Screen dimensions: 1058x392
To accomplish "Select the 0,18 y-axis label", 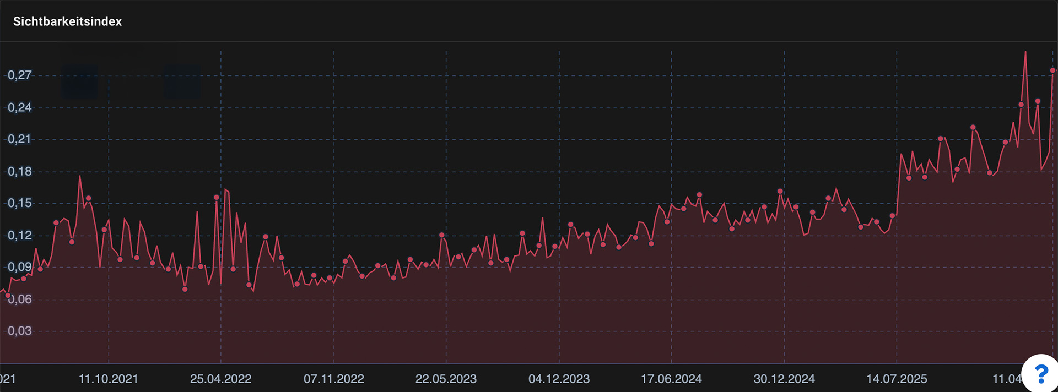I will [x=20, y=171].
